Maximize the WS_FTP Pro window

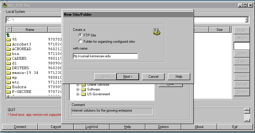point(245,5)
